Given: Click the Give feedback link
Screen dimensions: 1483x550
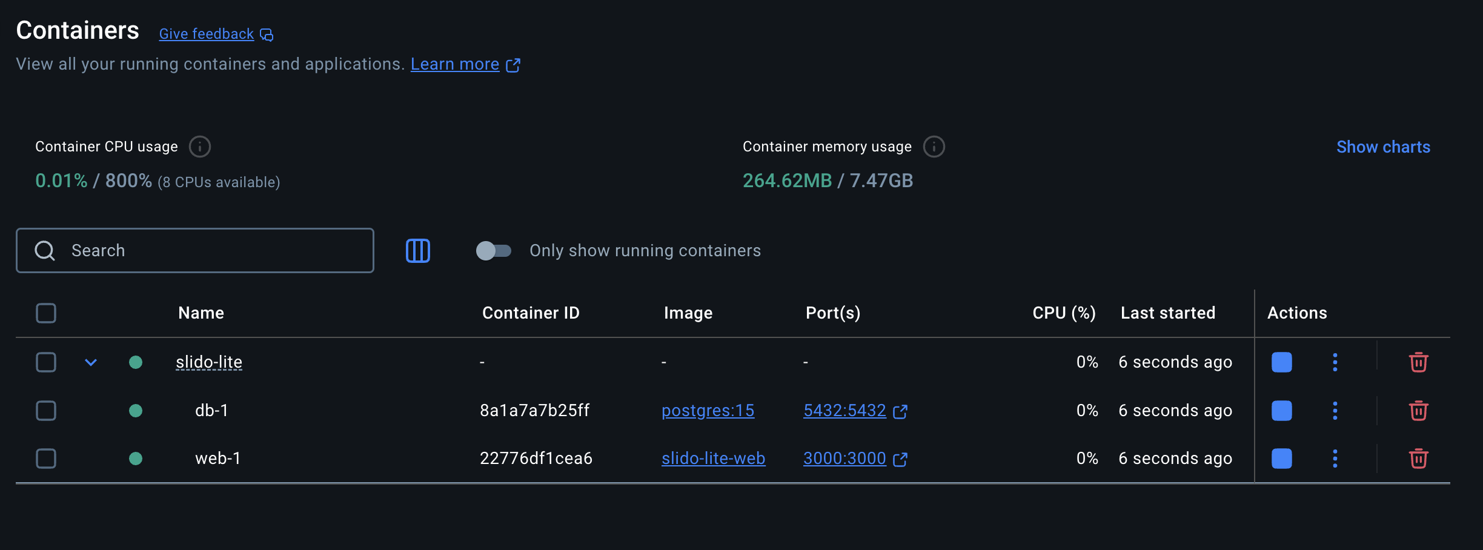Looking at the screenshot, I should (x=206, y=33).
